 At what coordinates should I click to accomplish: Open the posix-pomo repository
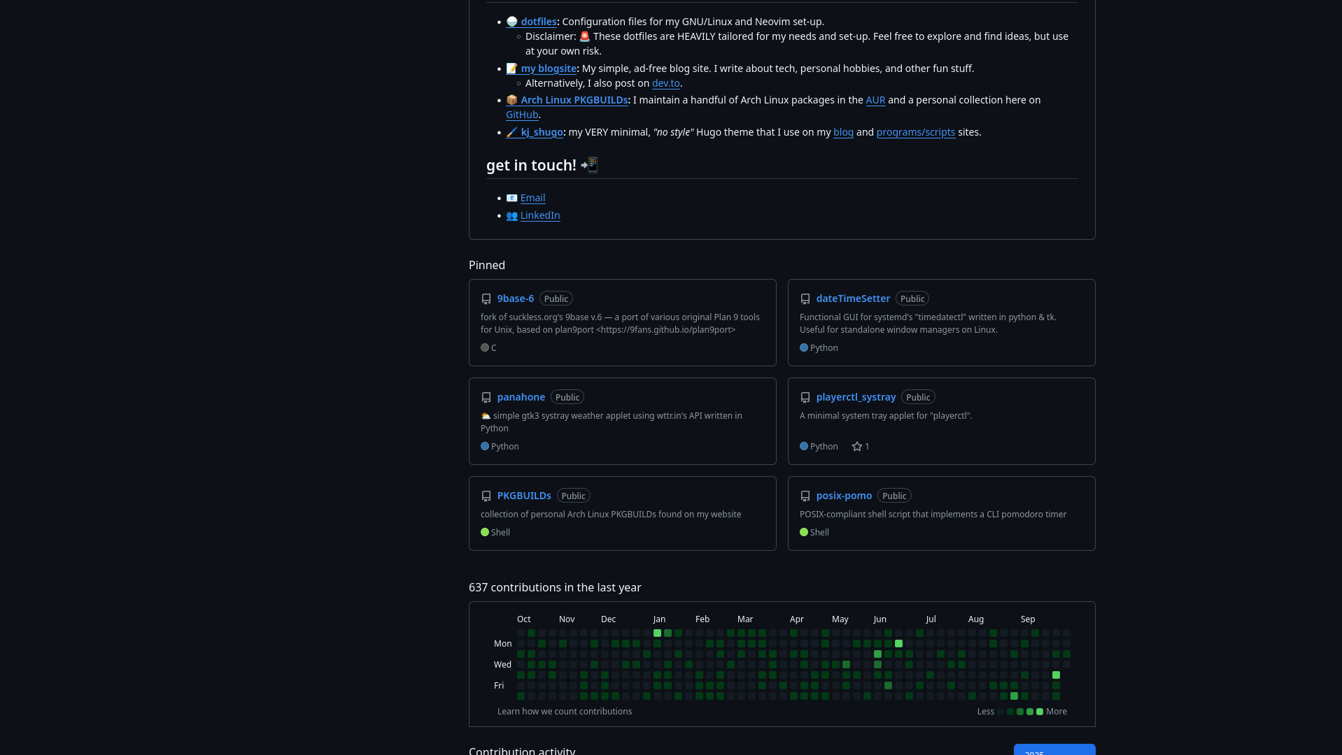coord(843,496)
